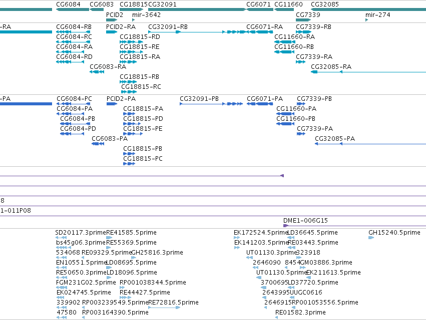
Task: Open the CG32091-PB protein
Action: [199, 99]
